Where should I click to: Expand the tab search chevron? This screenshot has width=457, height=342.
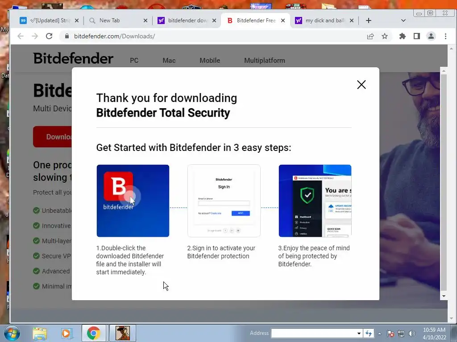click(403, 20)
